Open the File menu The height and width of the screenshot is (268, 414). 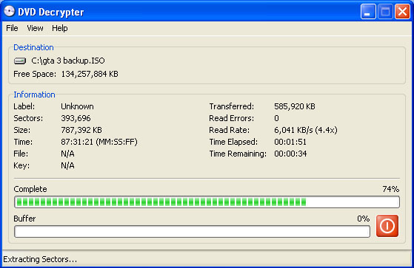[x=12, y=28]
